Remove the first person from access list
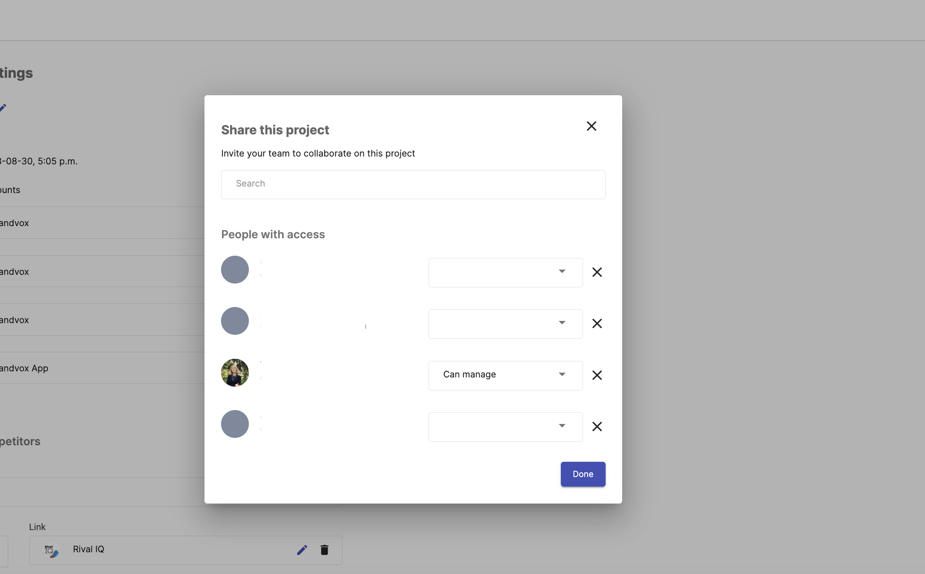 tap(597, 272)
